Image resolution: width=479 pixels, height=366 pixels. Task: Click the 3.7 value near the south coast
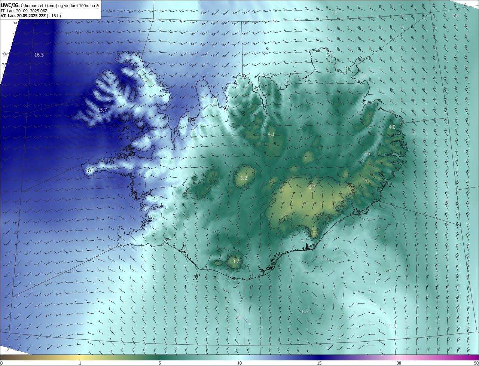click(235, 261)
